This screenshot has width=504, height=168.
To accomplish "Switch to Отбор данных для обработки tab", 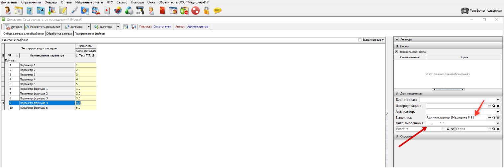I will [23, 34].
